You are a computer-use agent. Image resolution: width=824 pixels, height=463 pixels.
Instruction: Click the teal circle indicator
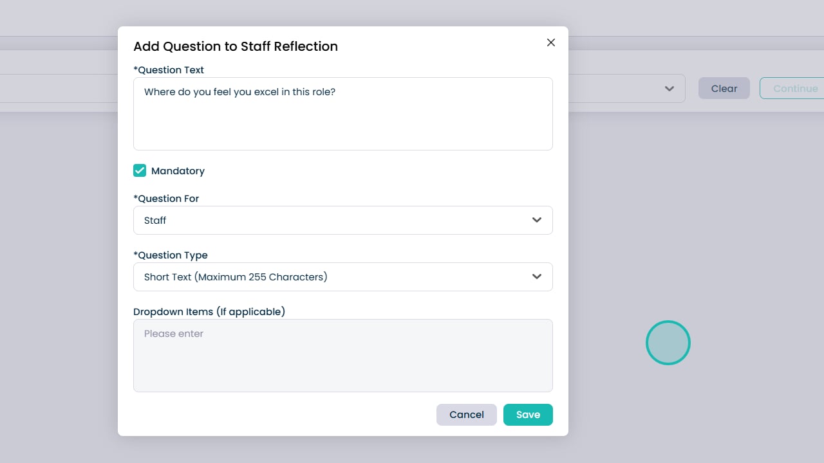point(668,343)
